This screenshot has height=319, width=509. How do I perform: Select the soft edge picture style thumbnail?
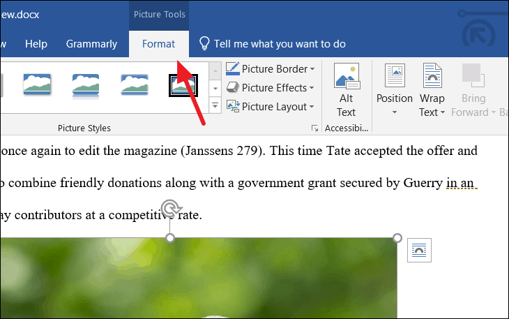135,84
